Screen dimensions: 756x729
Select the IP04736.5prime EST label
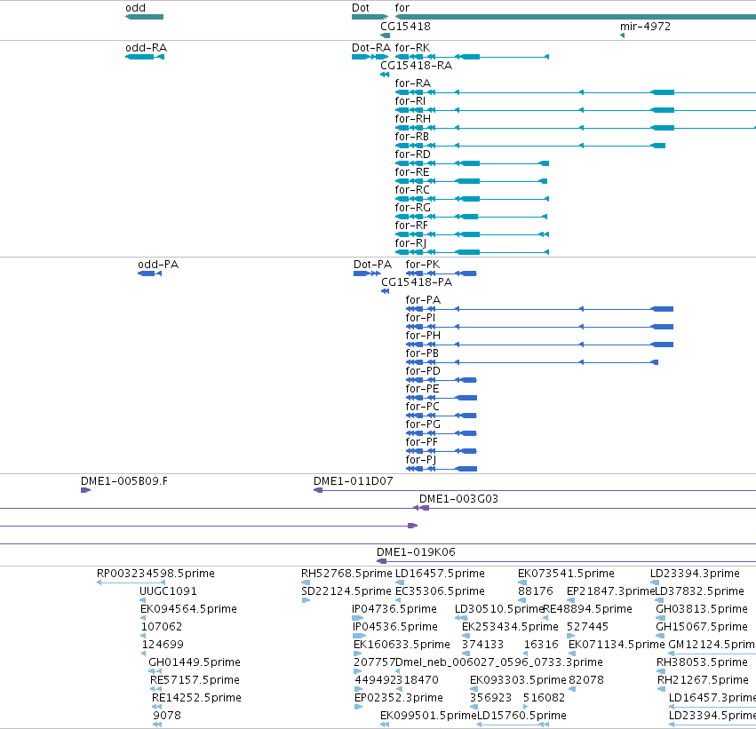coord(394,609)
